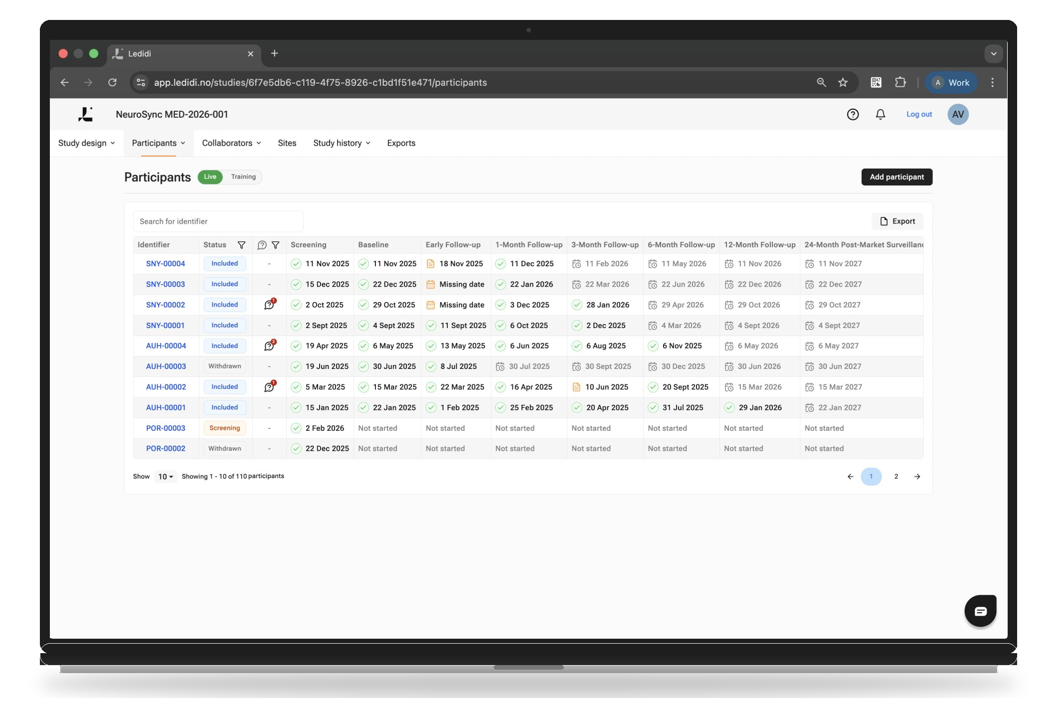Select the Live mode toggle

pos(210,177)
